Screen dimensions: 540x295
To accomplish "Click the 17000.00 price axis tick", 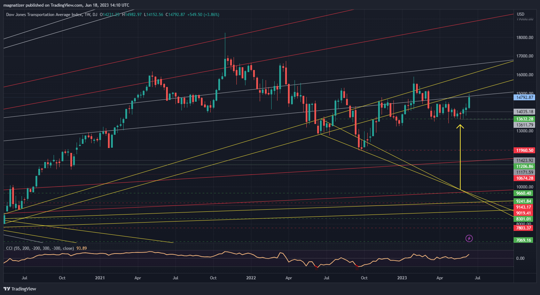I will tap(525, 56).
